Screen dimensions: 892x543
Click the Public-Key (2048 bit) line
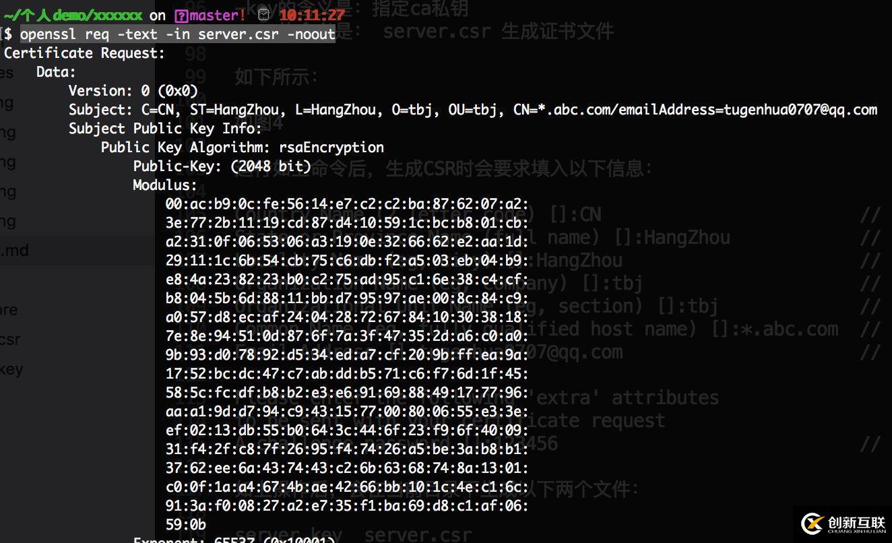tap(222, 166)
